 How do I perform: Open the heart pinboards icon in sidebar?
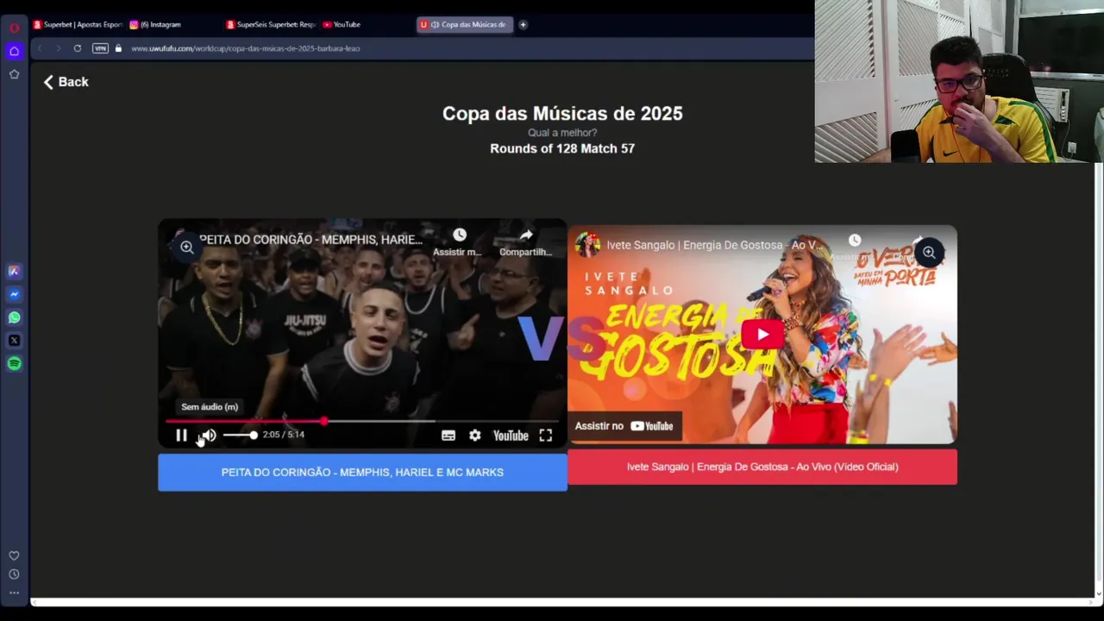tap(14, 556)
